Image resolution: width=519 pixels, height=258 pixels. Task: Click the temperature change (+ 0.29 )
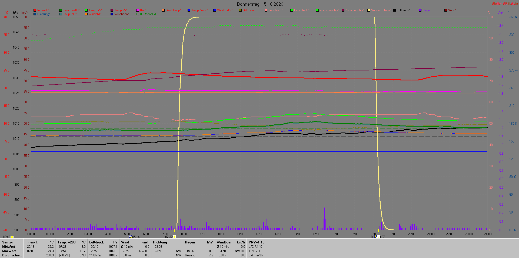[64, 255]
